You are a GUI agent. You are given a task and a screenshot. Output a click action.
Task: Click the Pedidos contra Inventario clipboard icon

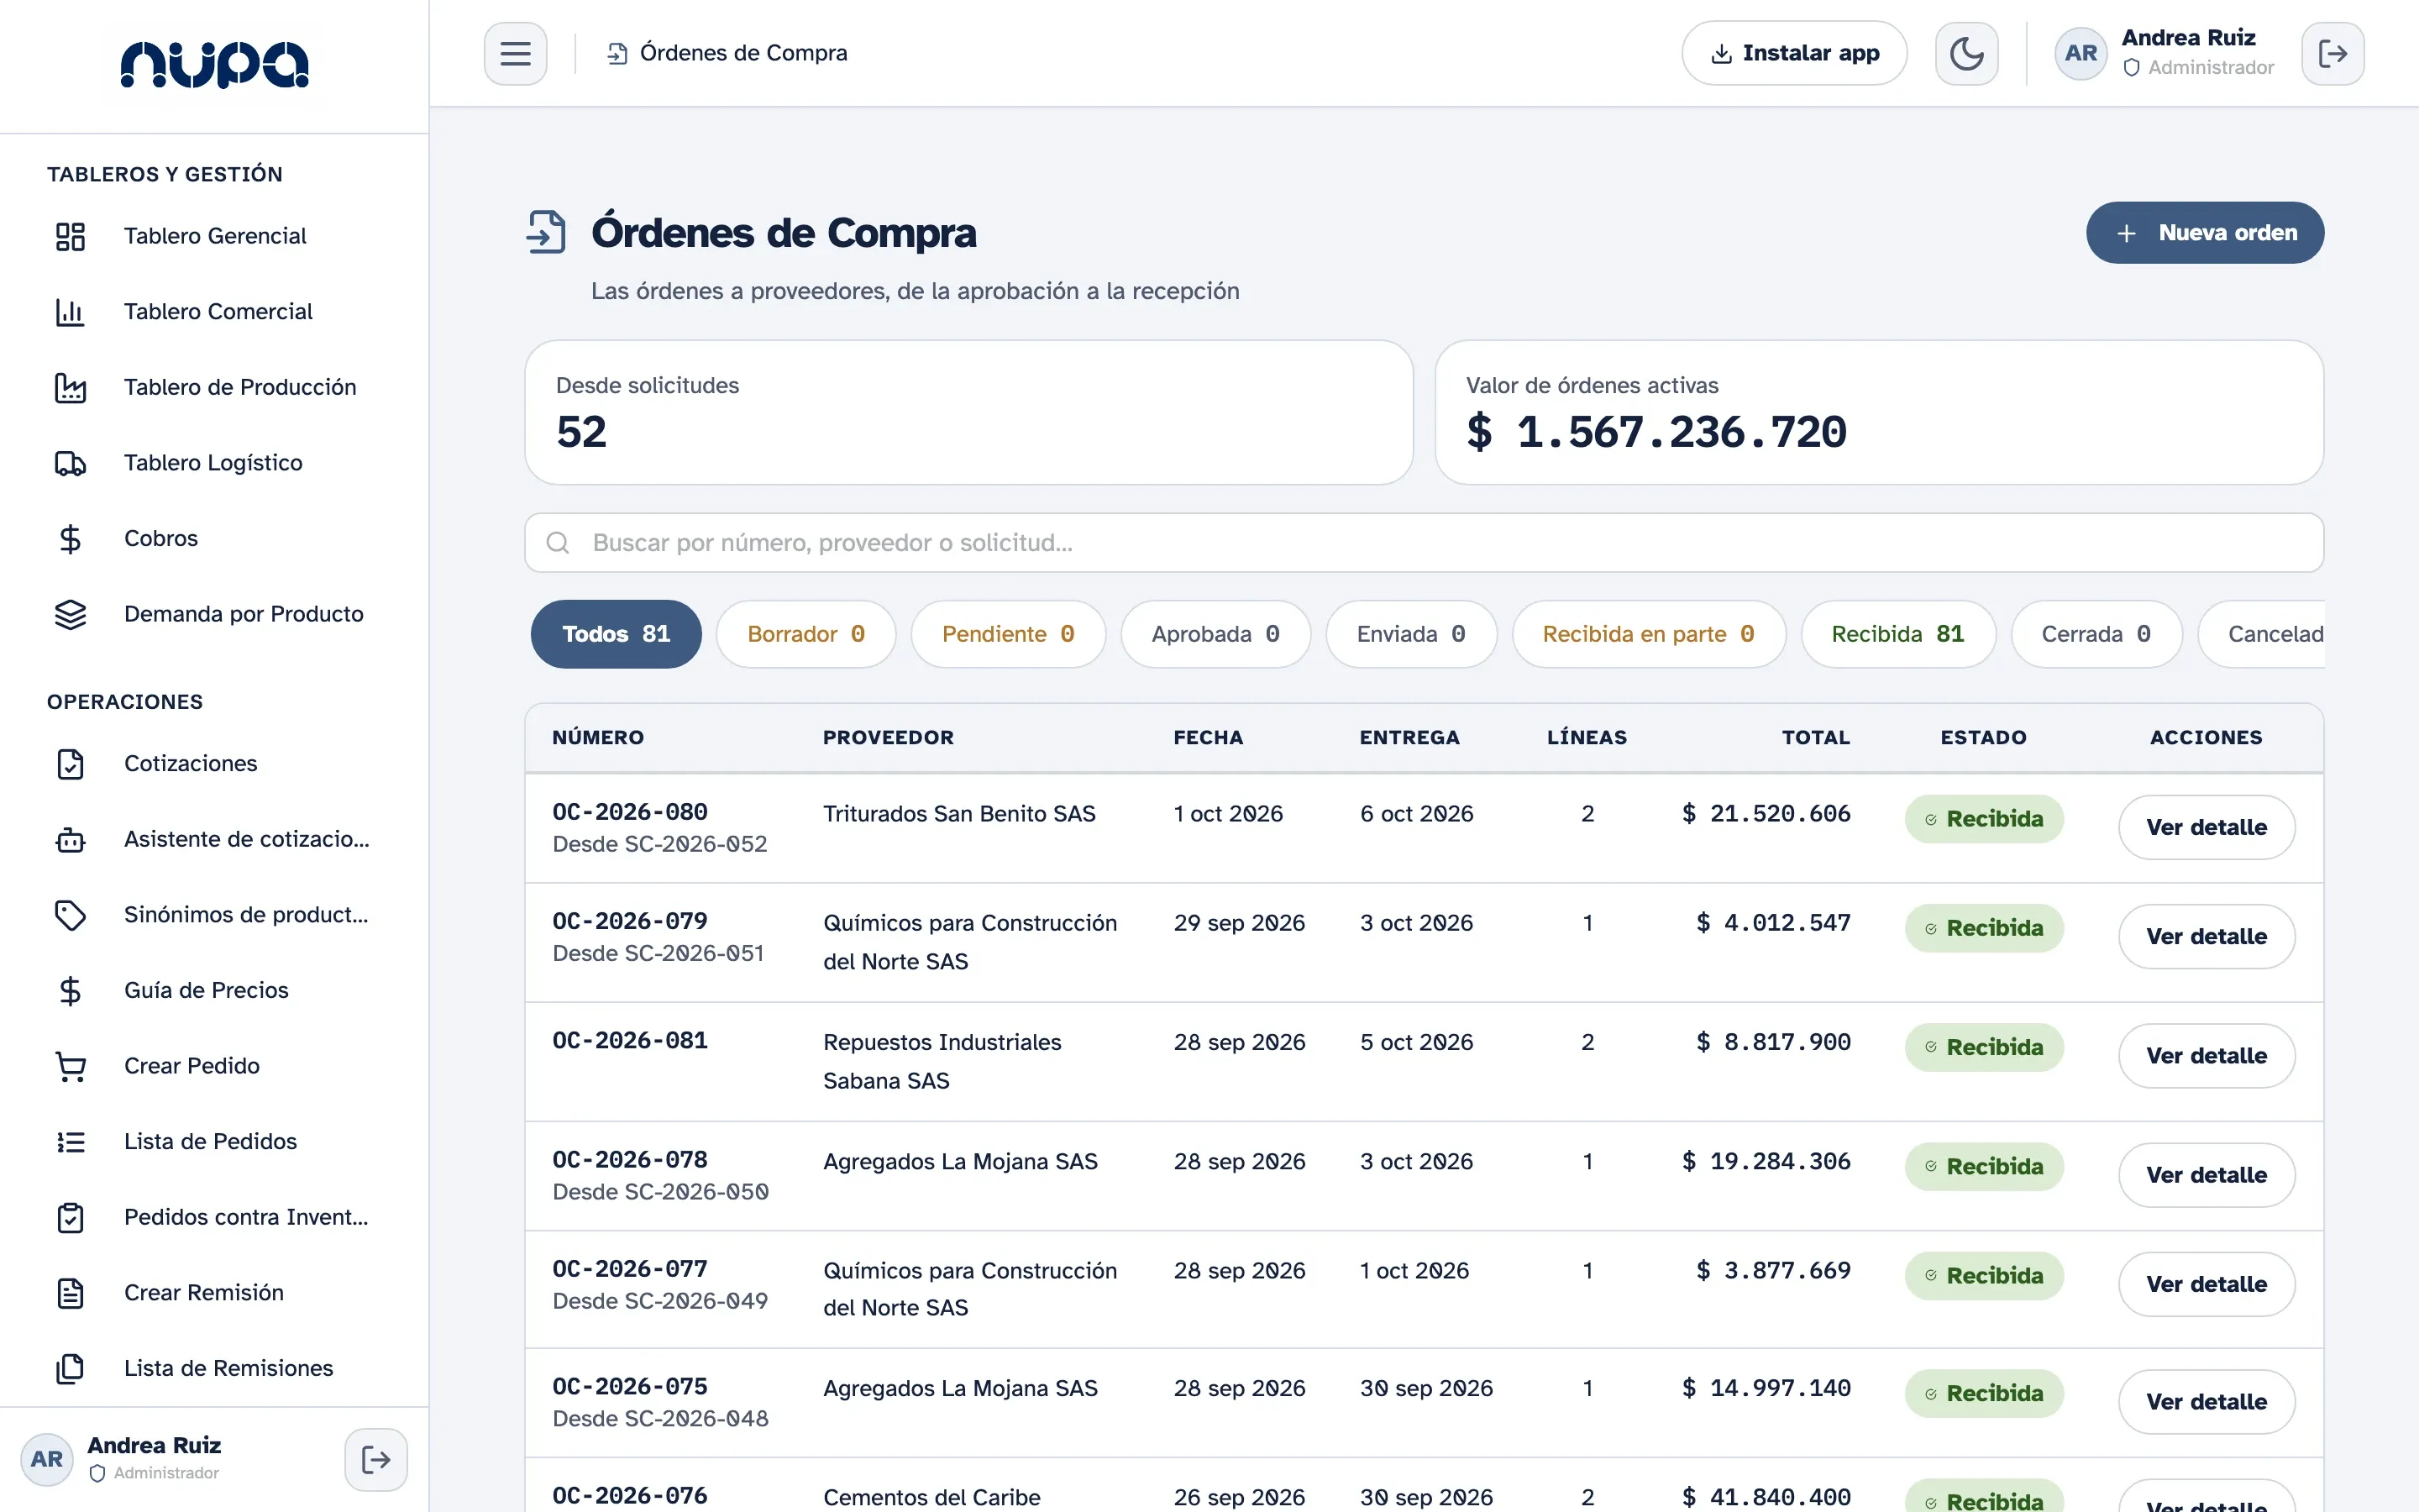tap(70, 1217)
